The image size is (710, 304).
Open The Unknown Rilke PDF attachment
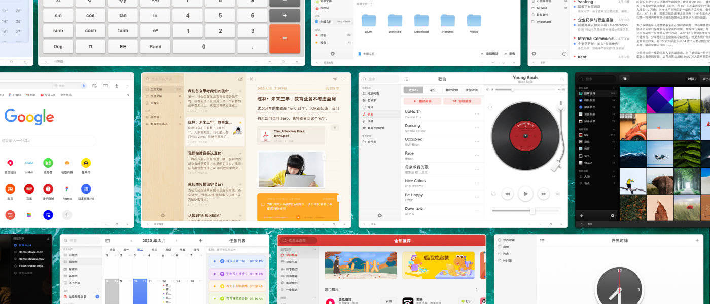291,135
